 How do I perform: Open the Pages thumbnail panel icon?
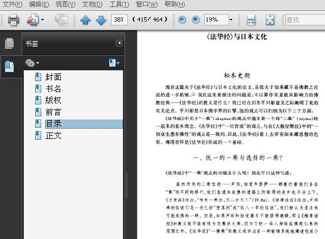tap(10, 43)
